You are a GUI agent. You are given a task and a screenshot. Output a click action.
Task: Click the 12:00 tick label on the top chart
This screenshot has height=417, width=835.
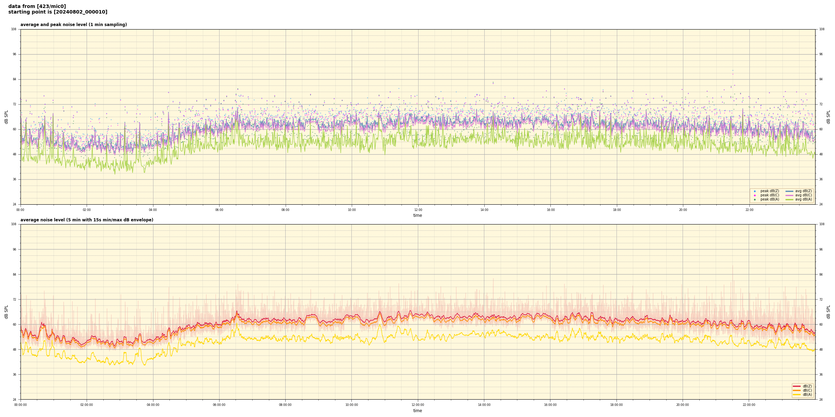[x=418, y=210]
